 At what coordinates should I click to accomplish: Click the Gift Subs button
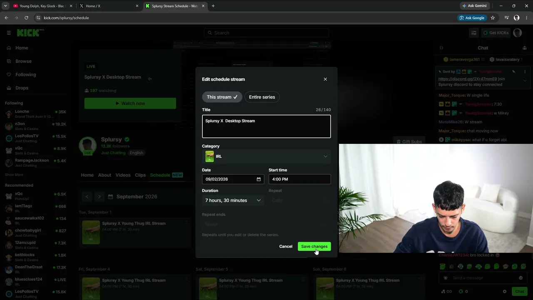(x=409, y=142)
